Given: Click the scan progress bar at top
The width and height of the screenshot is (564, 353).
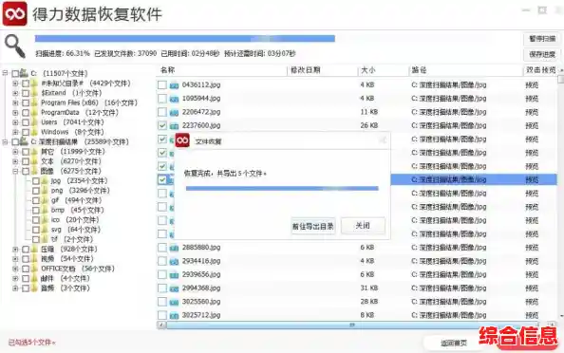Looking at the screenshot, I should pyautogui.click(x=185, y=39).
